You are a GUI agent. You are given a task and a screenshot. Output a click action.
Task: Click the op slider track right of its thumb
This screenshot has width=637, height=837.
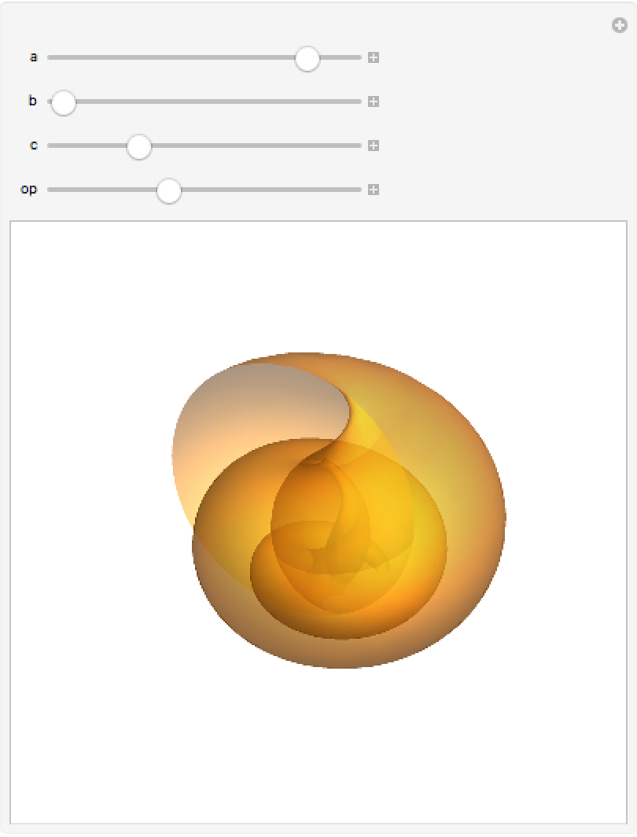[271, 190]
